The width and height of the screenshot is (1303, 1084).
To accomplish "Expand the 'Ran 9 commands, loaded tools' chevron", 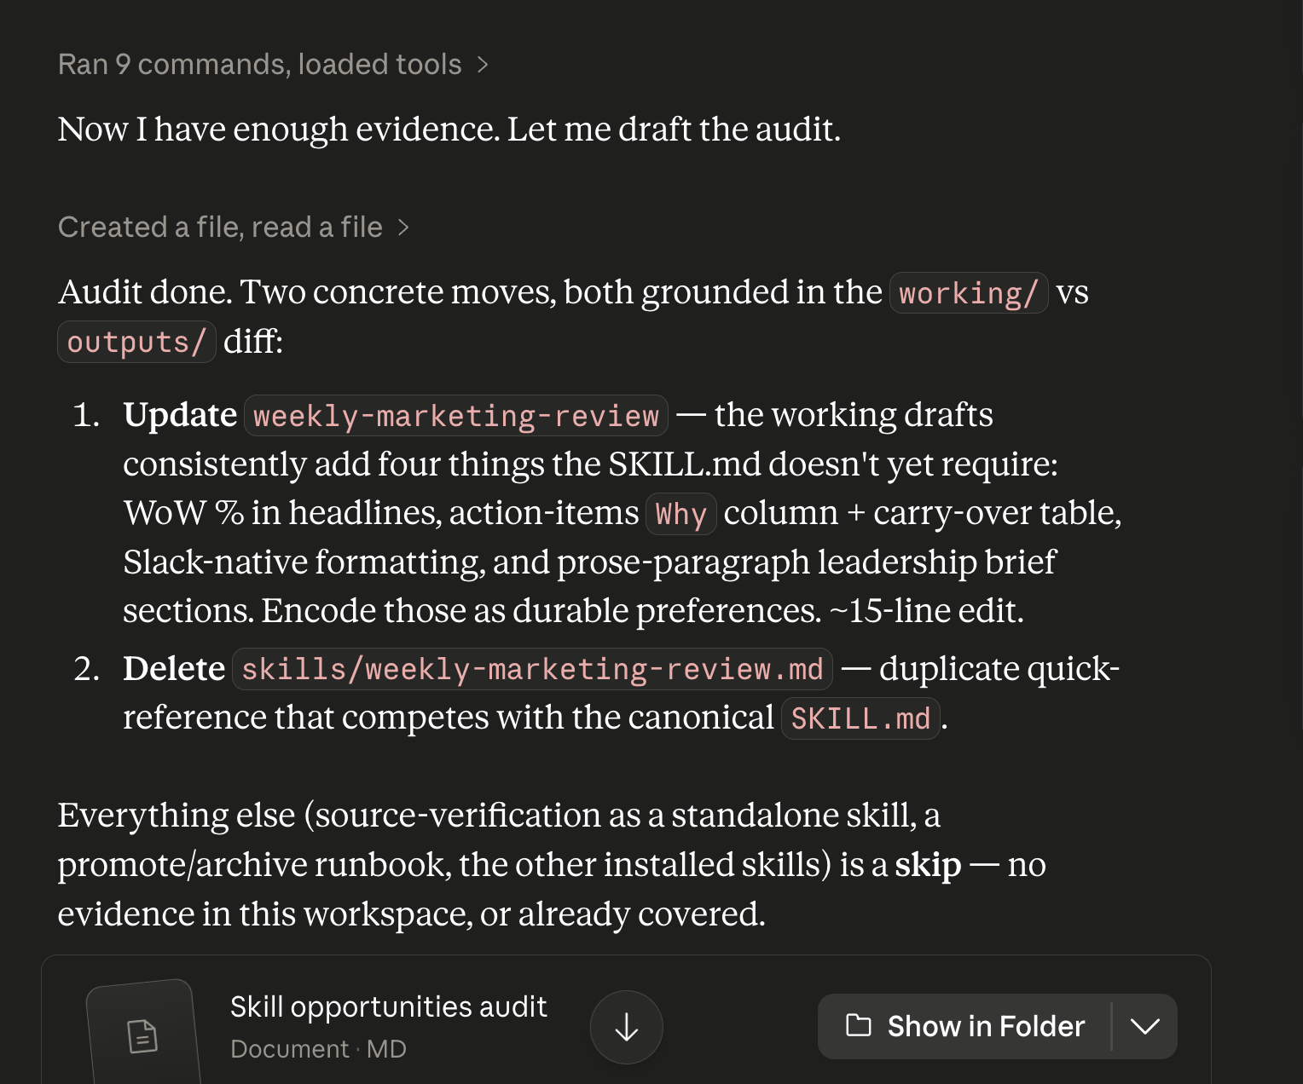I will coord(483,65).
